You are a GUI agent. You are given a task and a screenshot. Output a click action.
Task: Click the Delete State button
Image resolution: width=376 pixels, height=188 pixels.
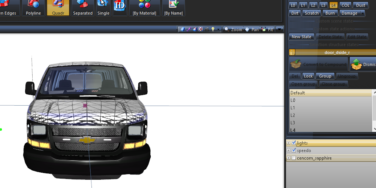point(330,37)
